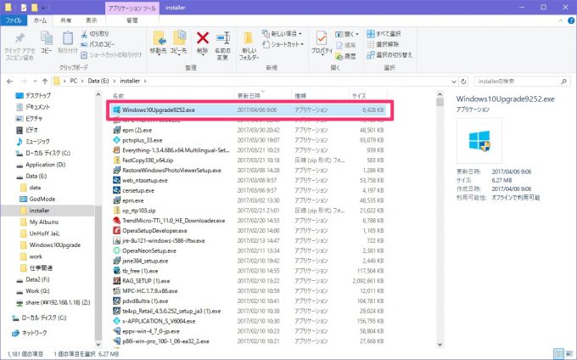The width and height of the screenshot is (577, 360).
Task: Switch to Details view icon in status bar
Action: [559, 354]
